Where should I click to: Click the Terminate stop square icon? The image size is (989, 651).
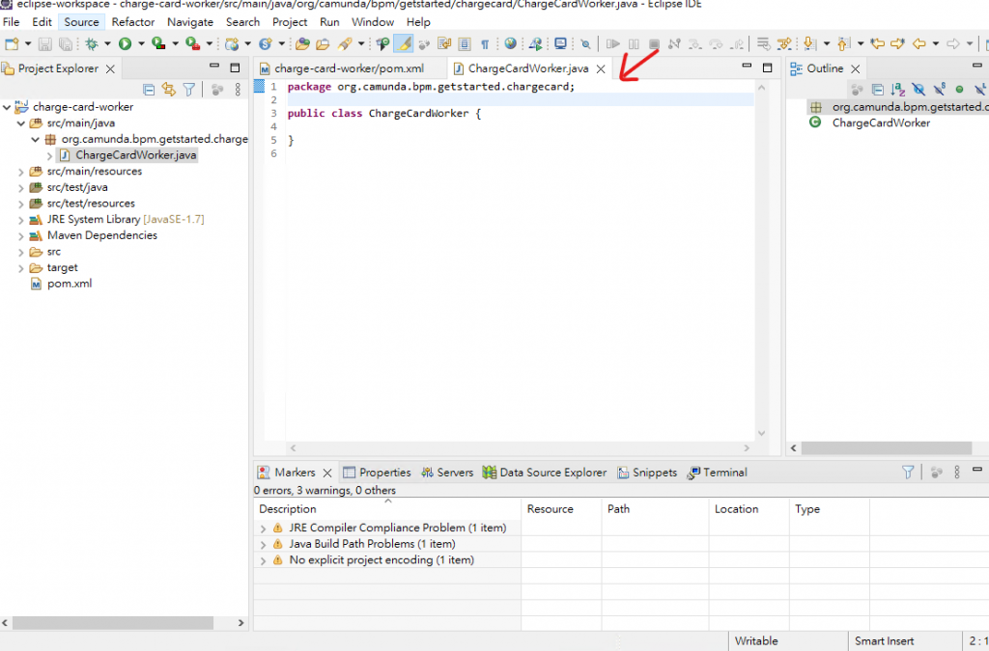[x=654, y=44]
